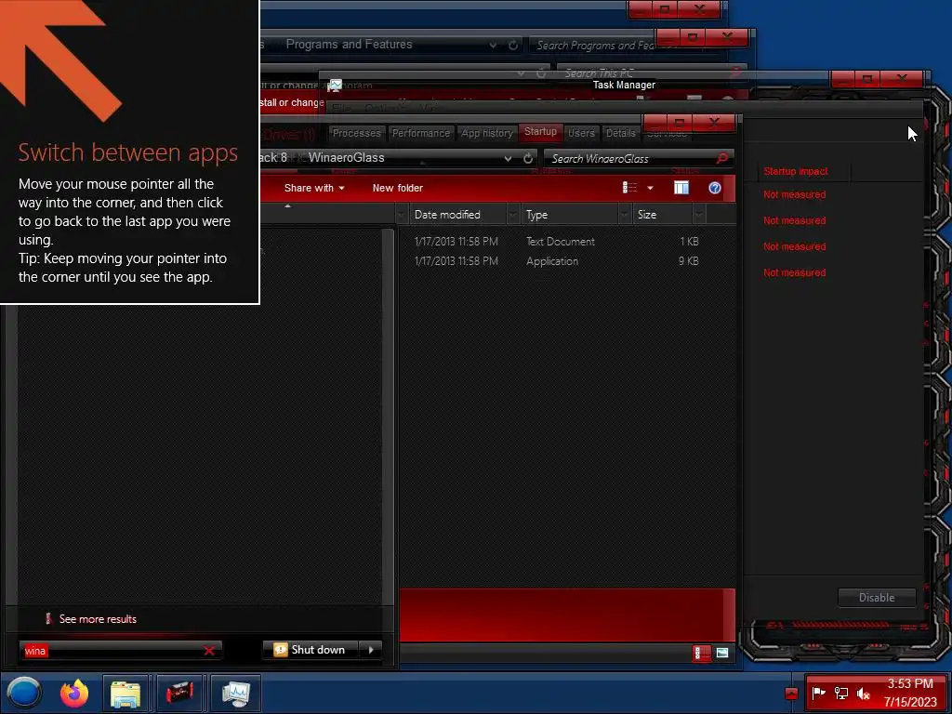
Task: Refresh the This PC window
Action: pyautogui.click(x=541, y=73)
